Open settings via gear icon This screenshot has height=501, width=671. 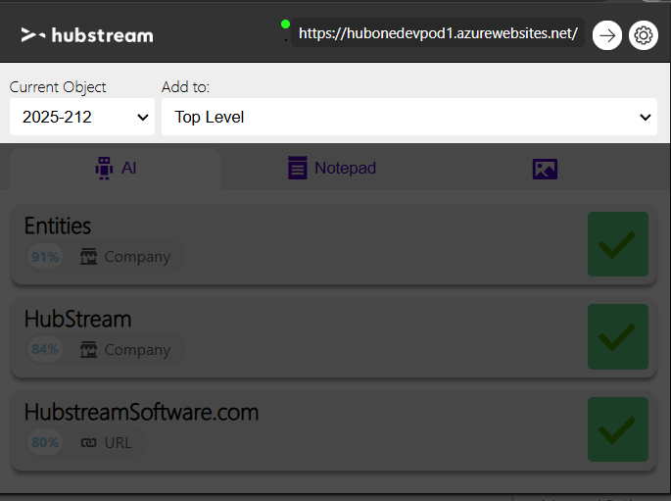[644, 35]
